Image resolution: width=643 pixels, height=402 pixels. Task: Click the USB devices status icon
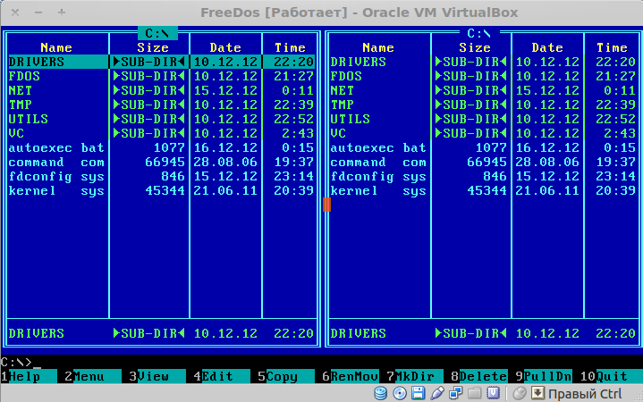[437, 393]
